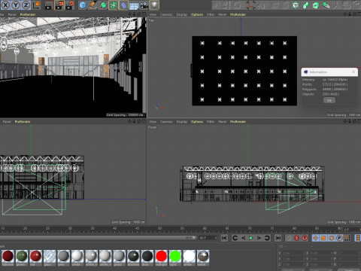Open Panel menu in bottom-left viewport
This screenshot has height=271, width=361.
click(7, 122)
